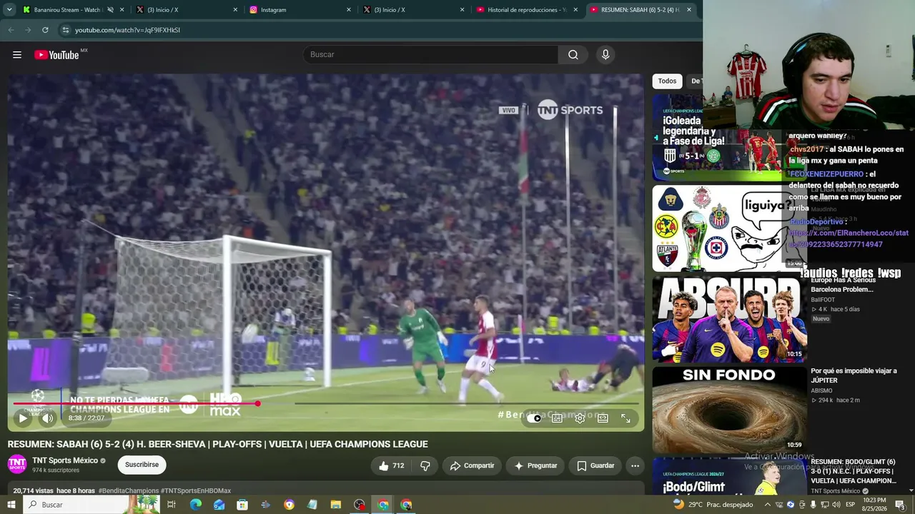Open the player settings gear
The height and width of the screenshot is (514, 915).
click(x=580, y=418)
